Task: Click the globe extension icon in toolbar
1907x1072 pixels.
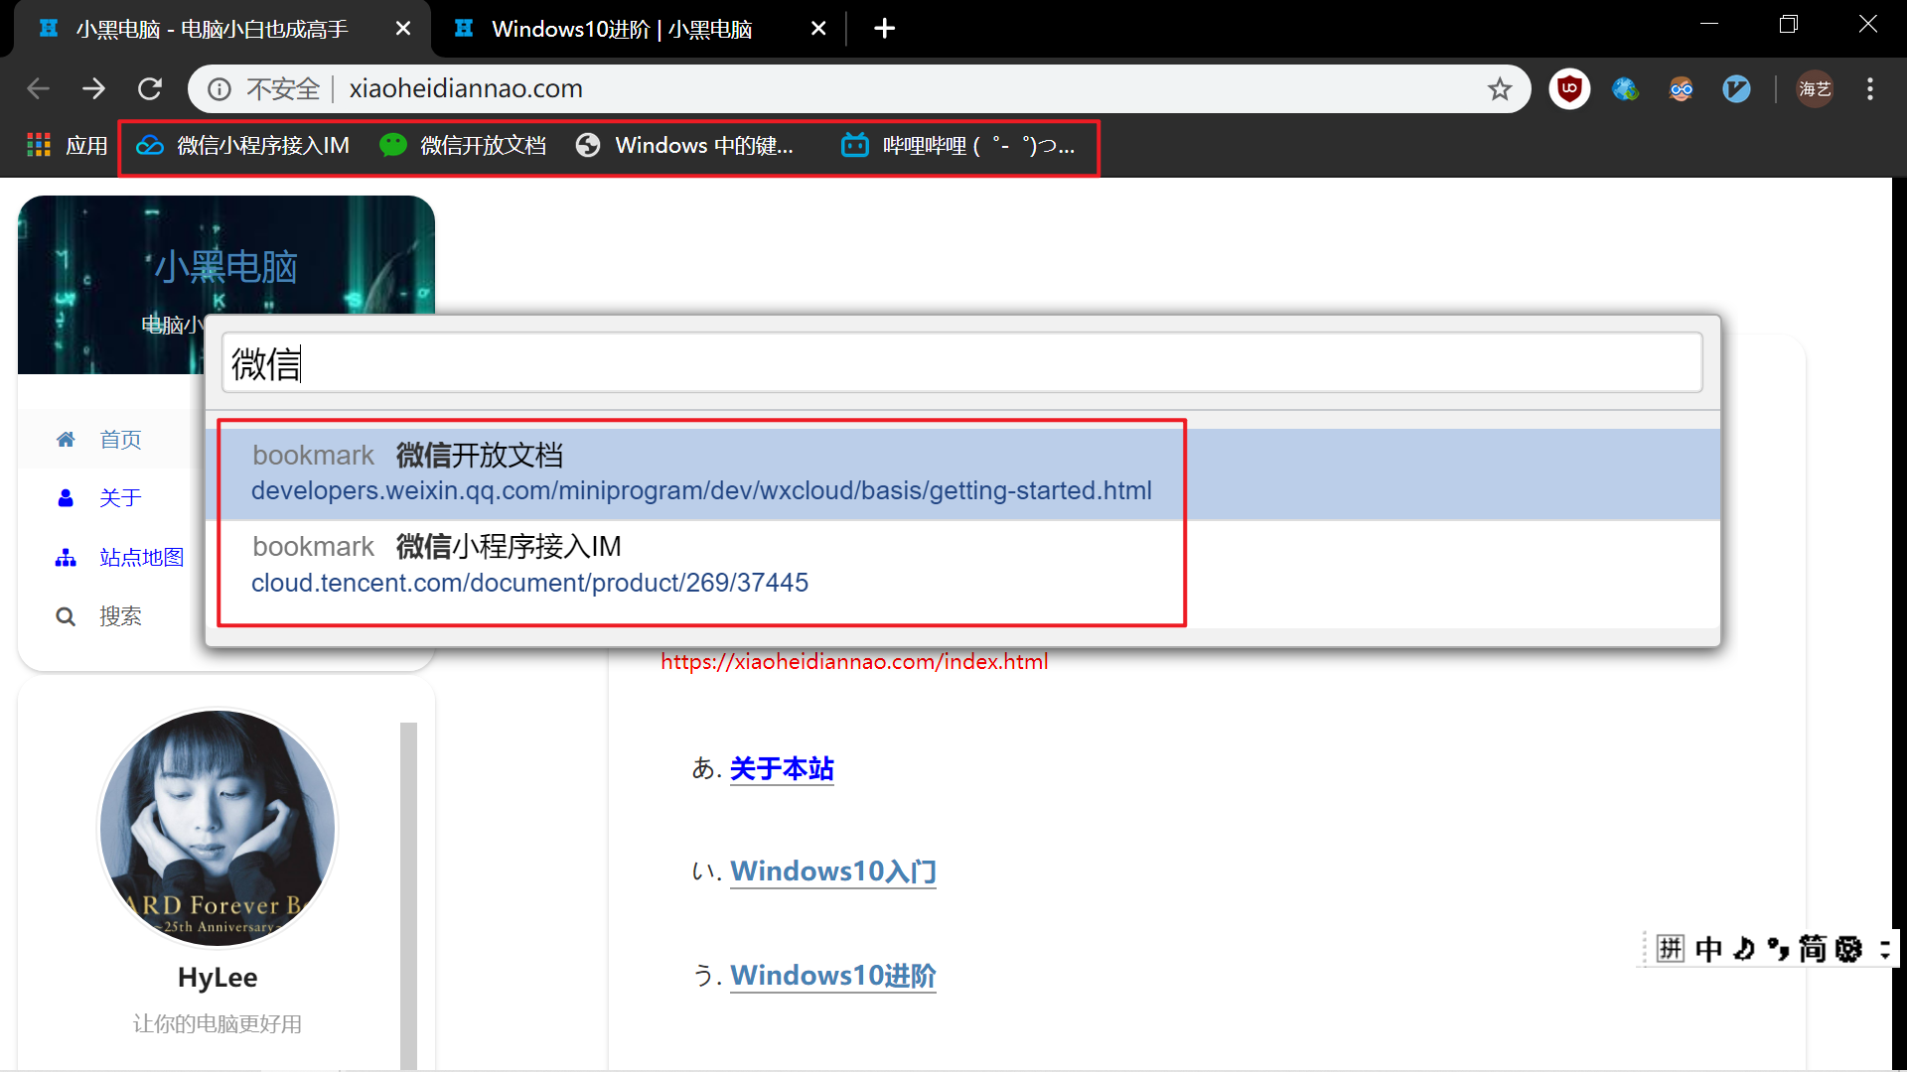Action: [x=1625, y=89]
